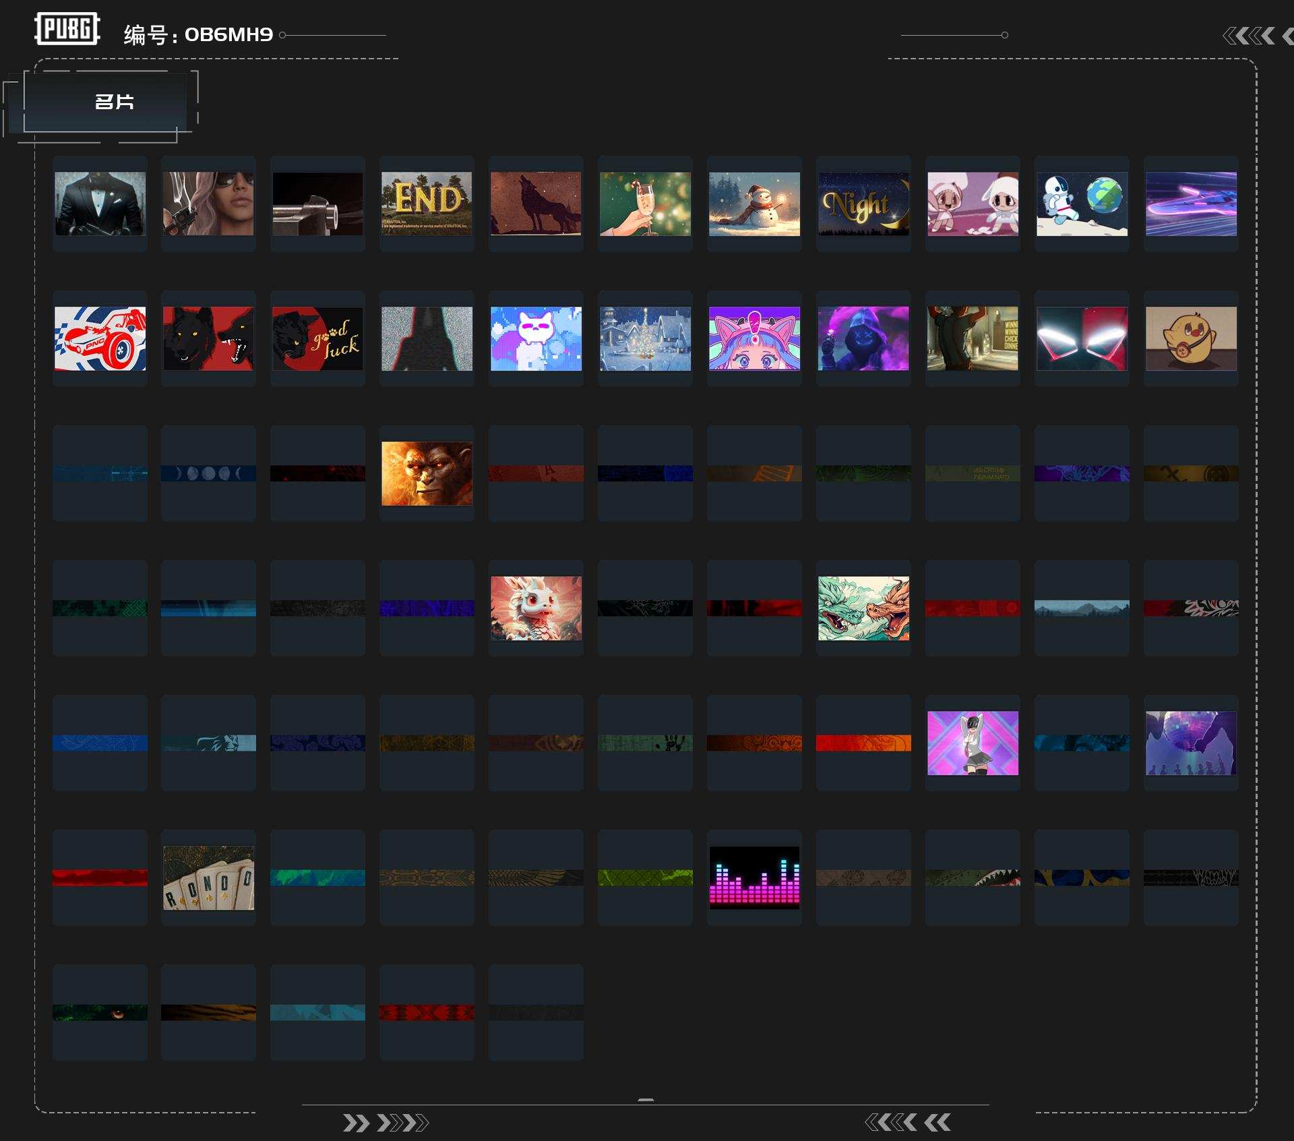Choose the moon phases banner nameplate
Image resolution: width=1294 pixels, height=1141 pixels.
[x=209, y=473]
